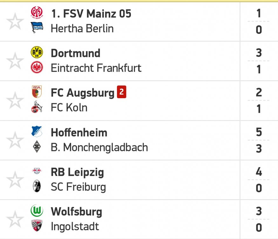Click the red card badge beside FC Augsburg
Viewport: 278px width, 239px height.
pos(122,92)
